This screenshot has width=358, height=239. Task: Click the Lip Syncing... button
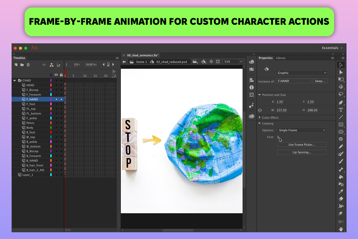click(302, 152)
